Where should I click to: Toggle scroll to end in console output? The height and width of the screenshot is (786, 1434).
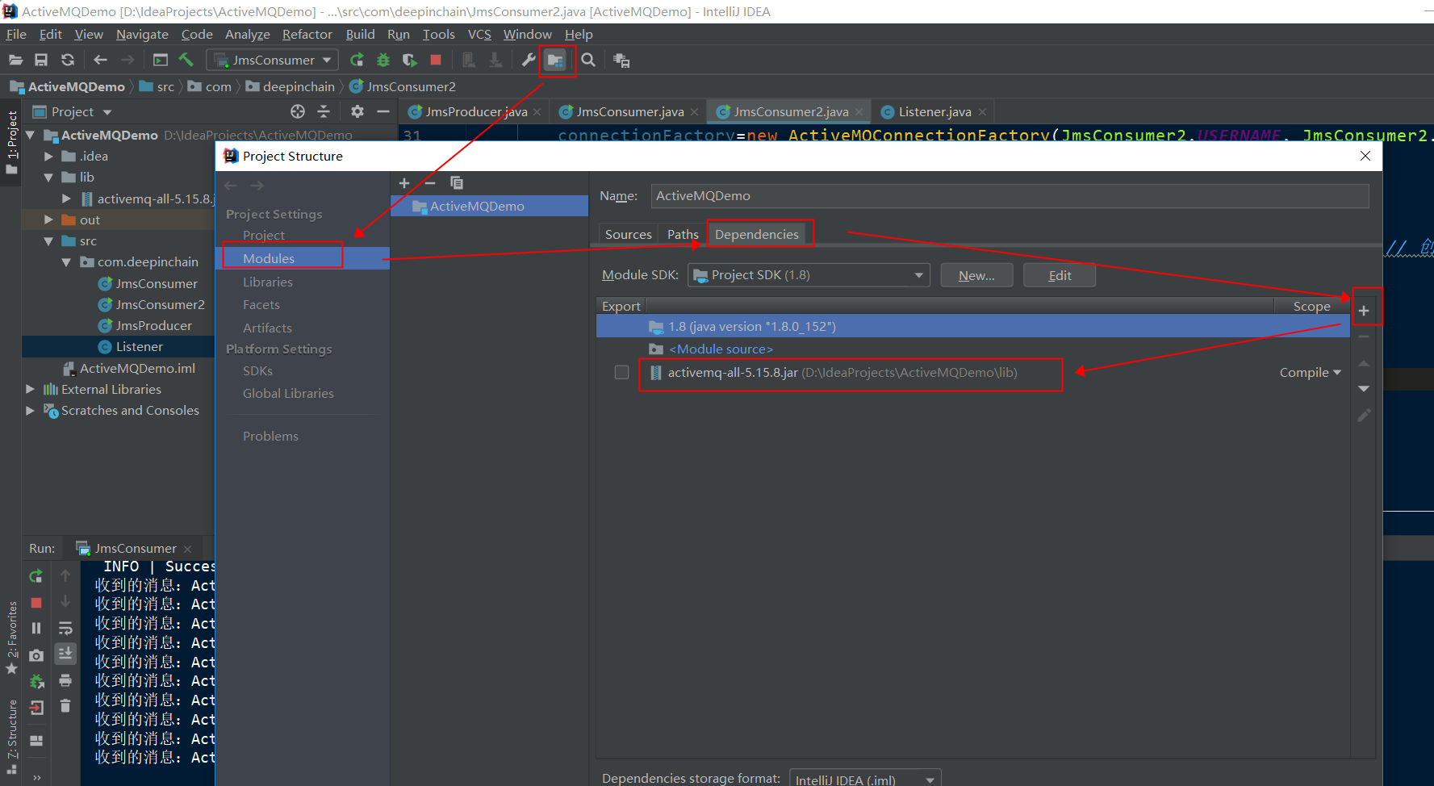[x=65, y=654]
